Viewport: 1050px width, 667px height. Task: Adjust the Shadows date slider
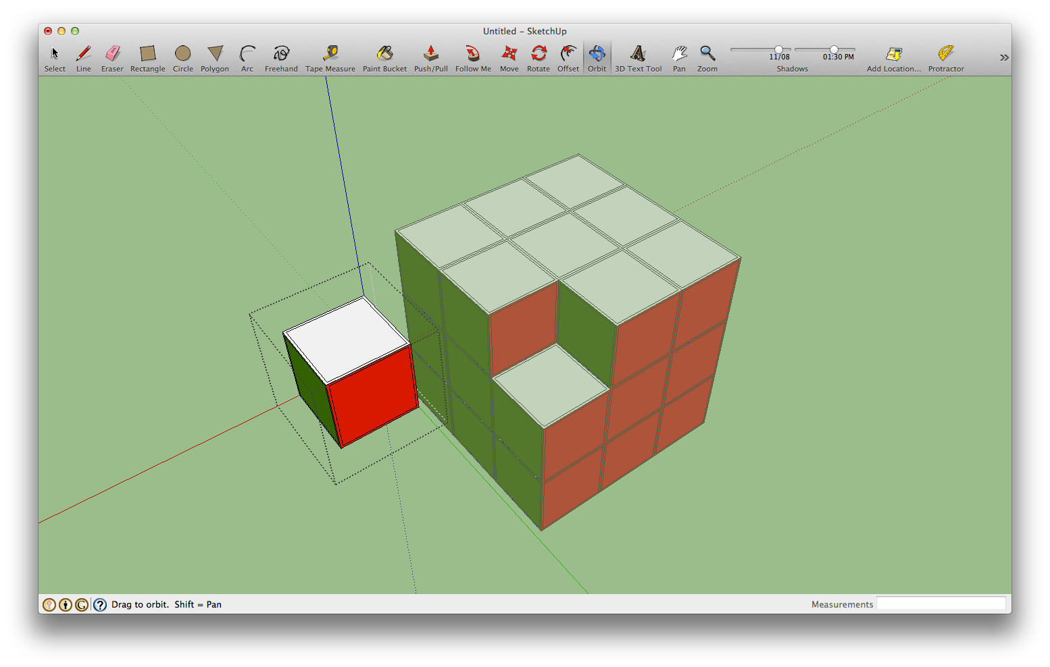(x=778, y=49)
